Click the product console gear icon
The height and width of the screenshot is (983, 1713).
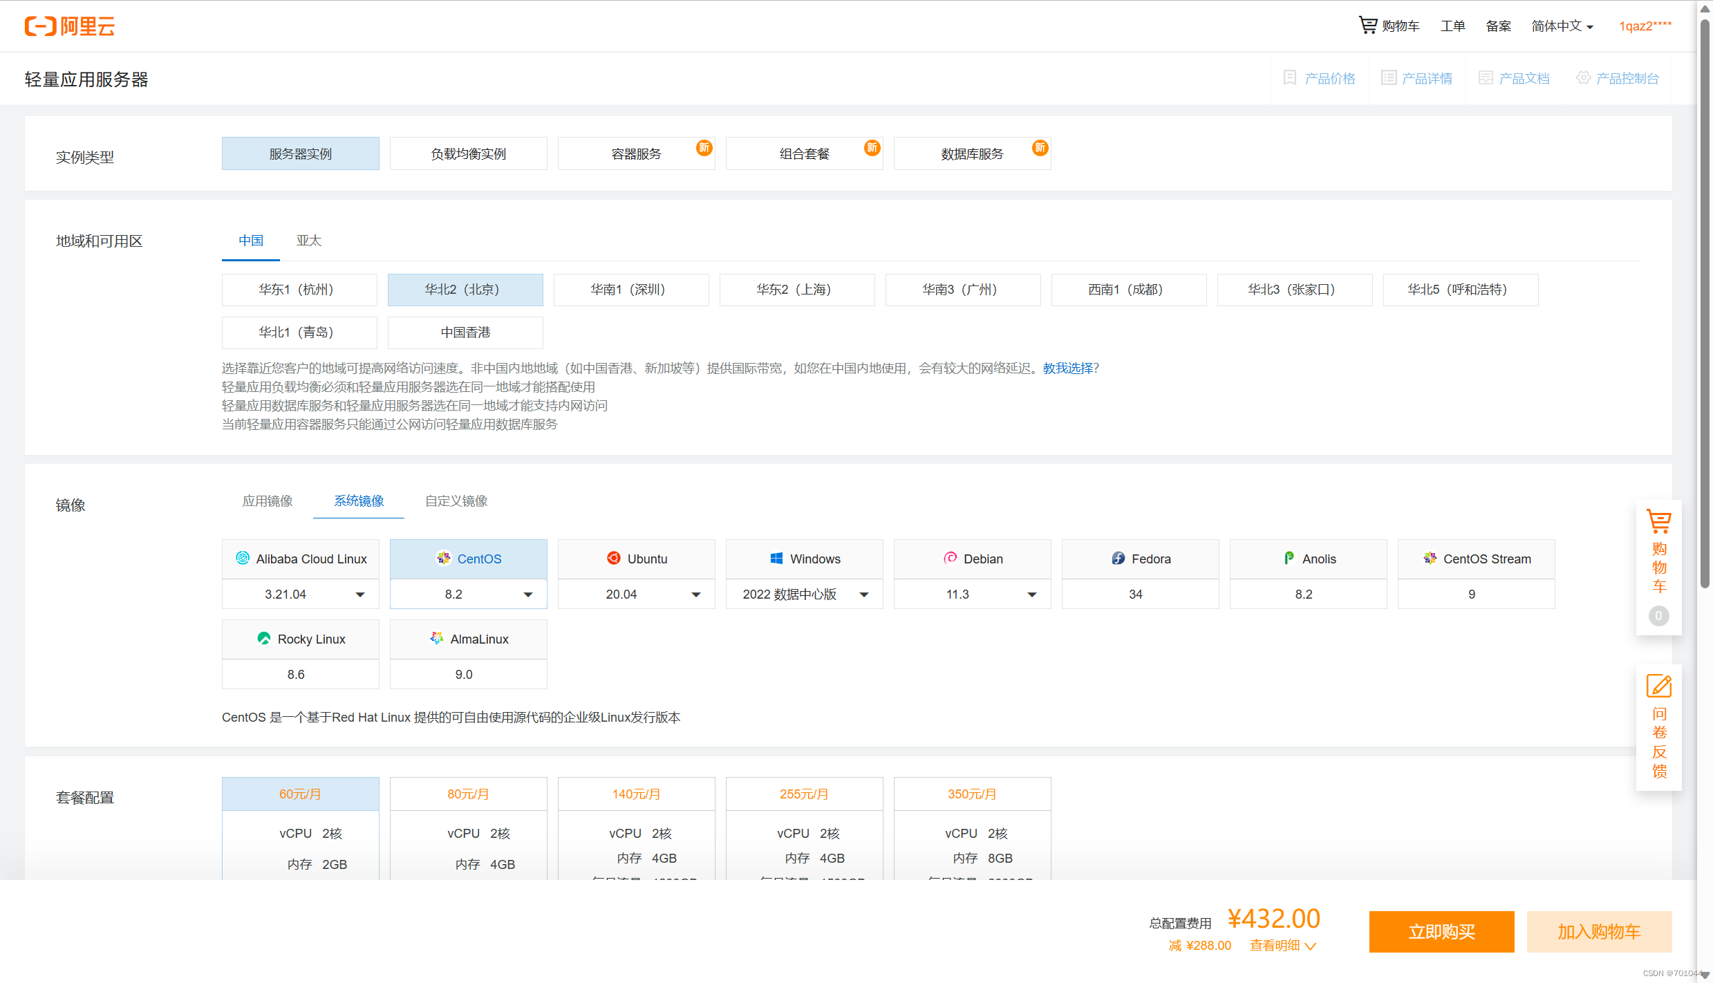[1582, 78]
